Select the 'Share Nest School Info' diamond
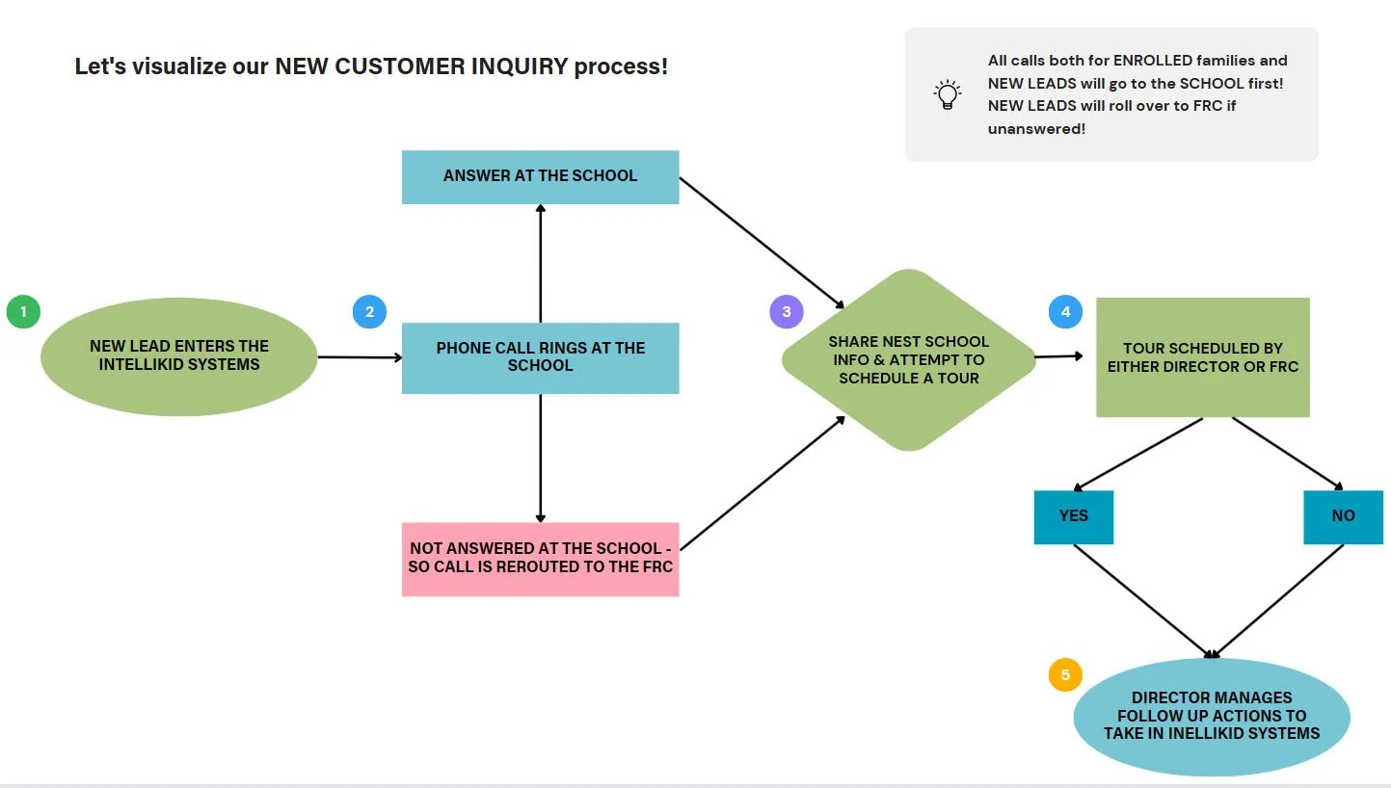 point(908,359)
